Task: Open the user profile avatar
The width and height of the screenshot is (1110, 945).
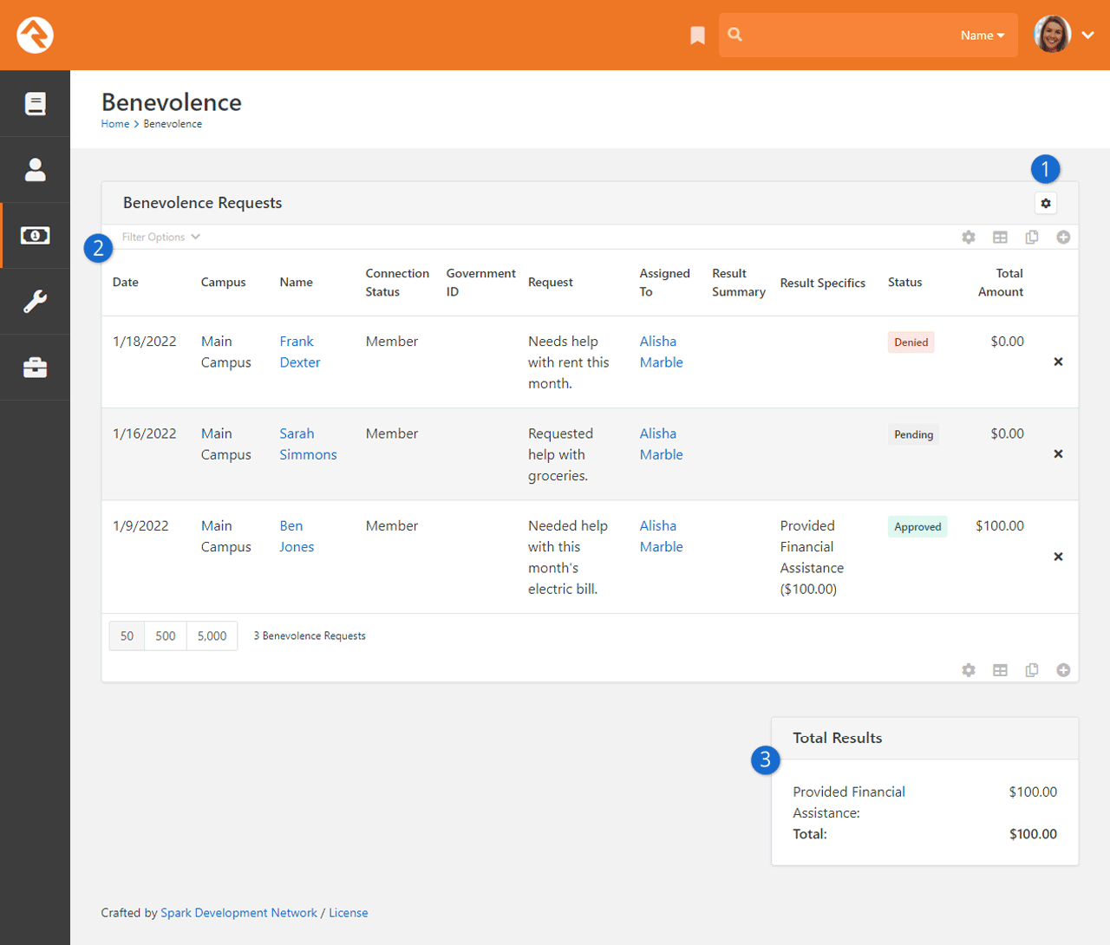Action: [x=1052, y=35]
